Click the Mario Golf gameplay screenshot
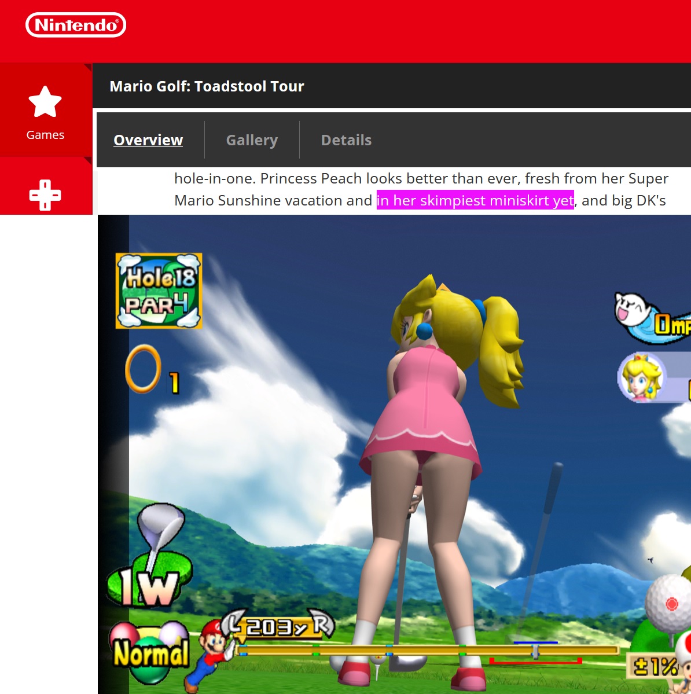 (x=394, y=454)
